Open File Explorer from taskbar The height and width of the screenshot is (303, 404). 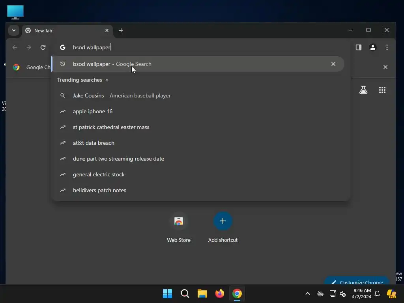[202, 294]
